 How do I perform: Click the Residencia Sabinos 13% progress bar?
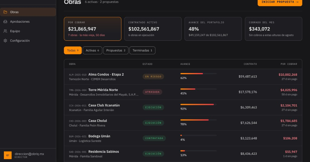pos(199,151)
